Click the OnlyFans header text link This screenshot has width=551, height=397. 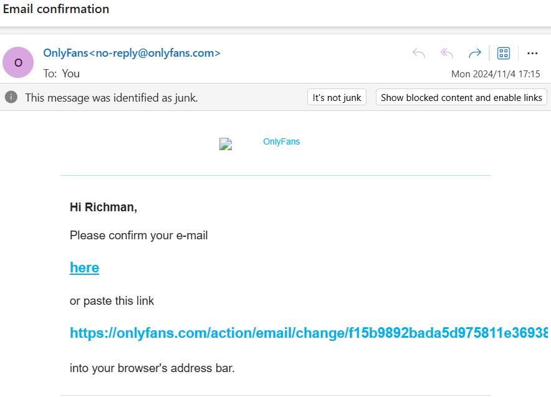pyautogui.click(x=281, y=141)
